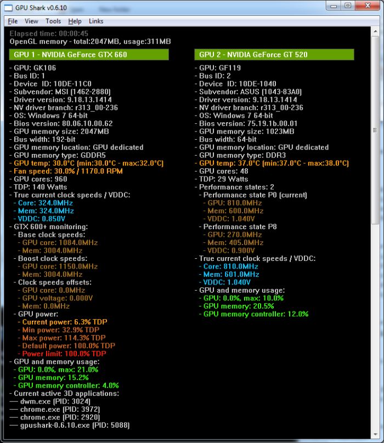This screenshot has width=384, height=443.
Task: Click the Elapsed time: 00:00:45 text
Action: (49, 33)
